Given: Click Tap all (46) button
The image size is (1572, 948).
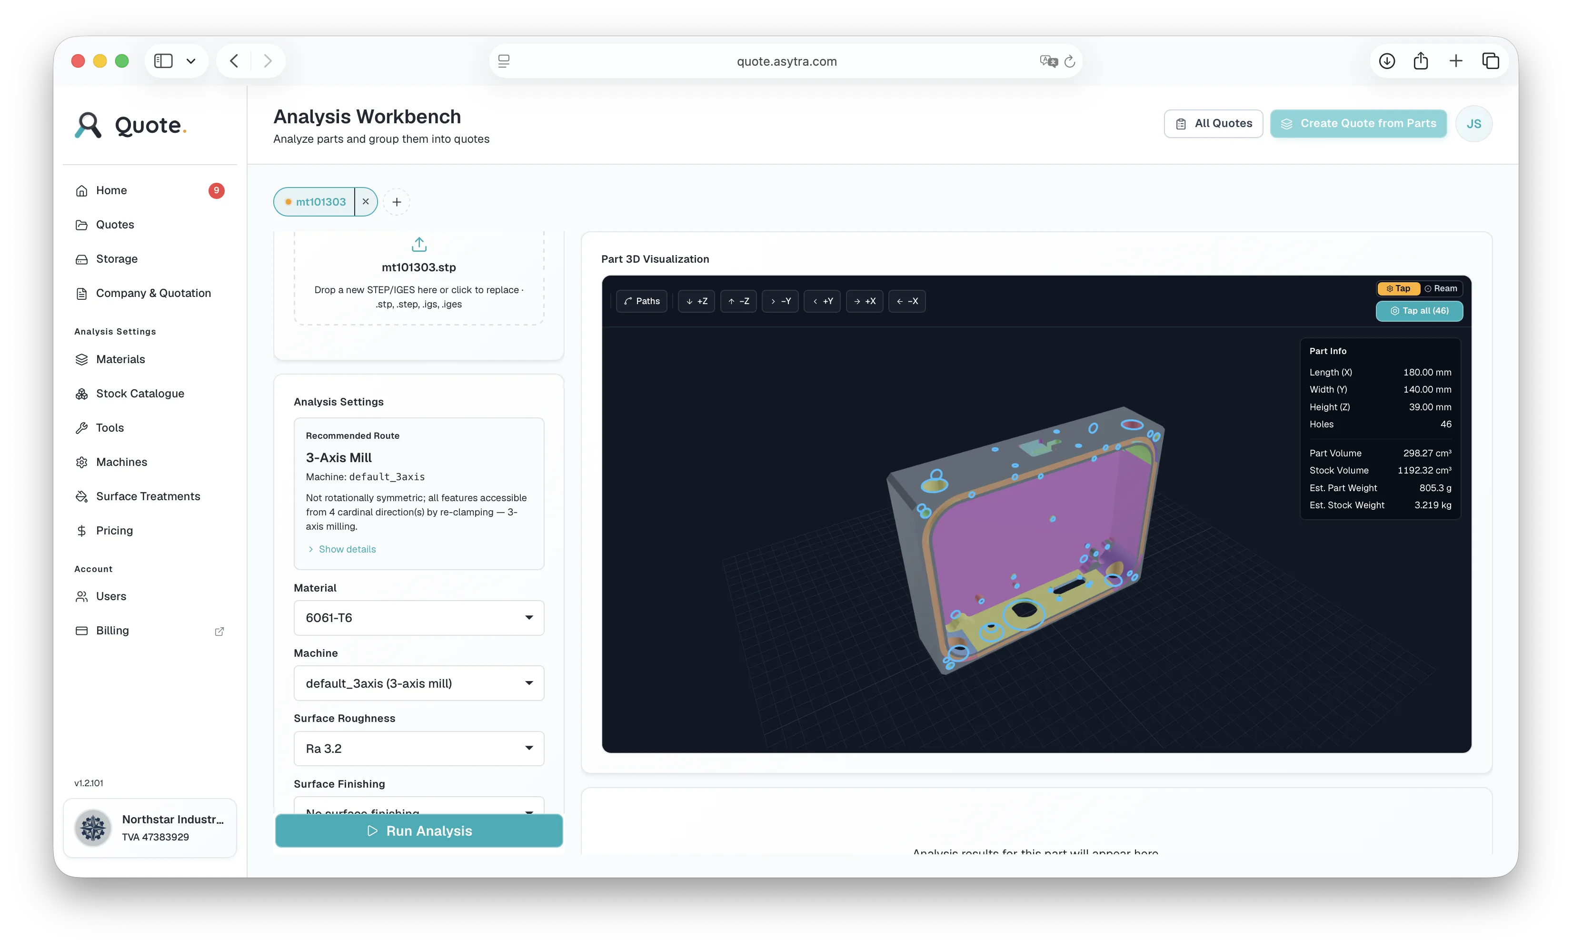Looking at the screenshot, I should 1420,311.
